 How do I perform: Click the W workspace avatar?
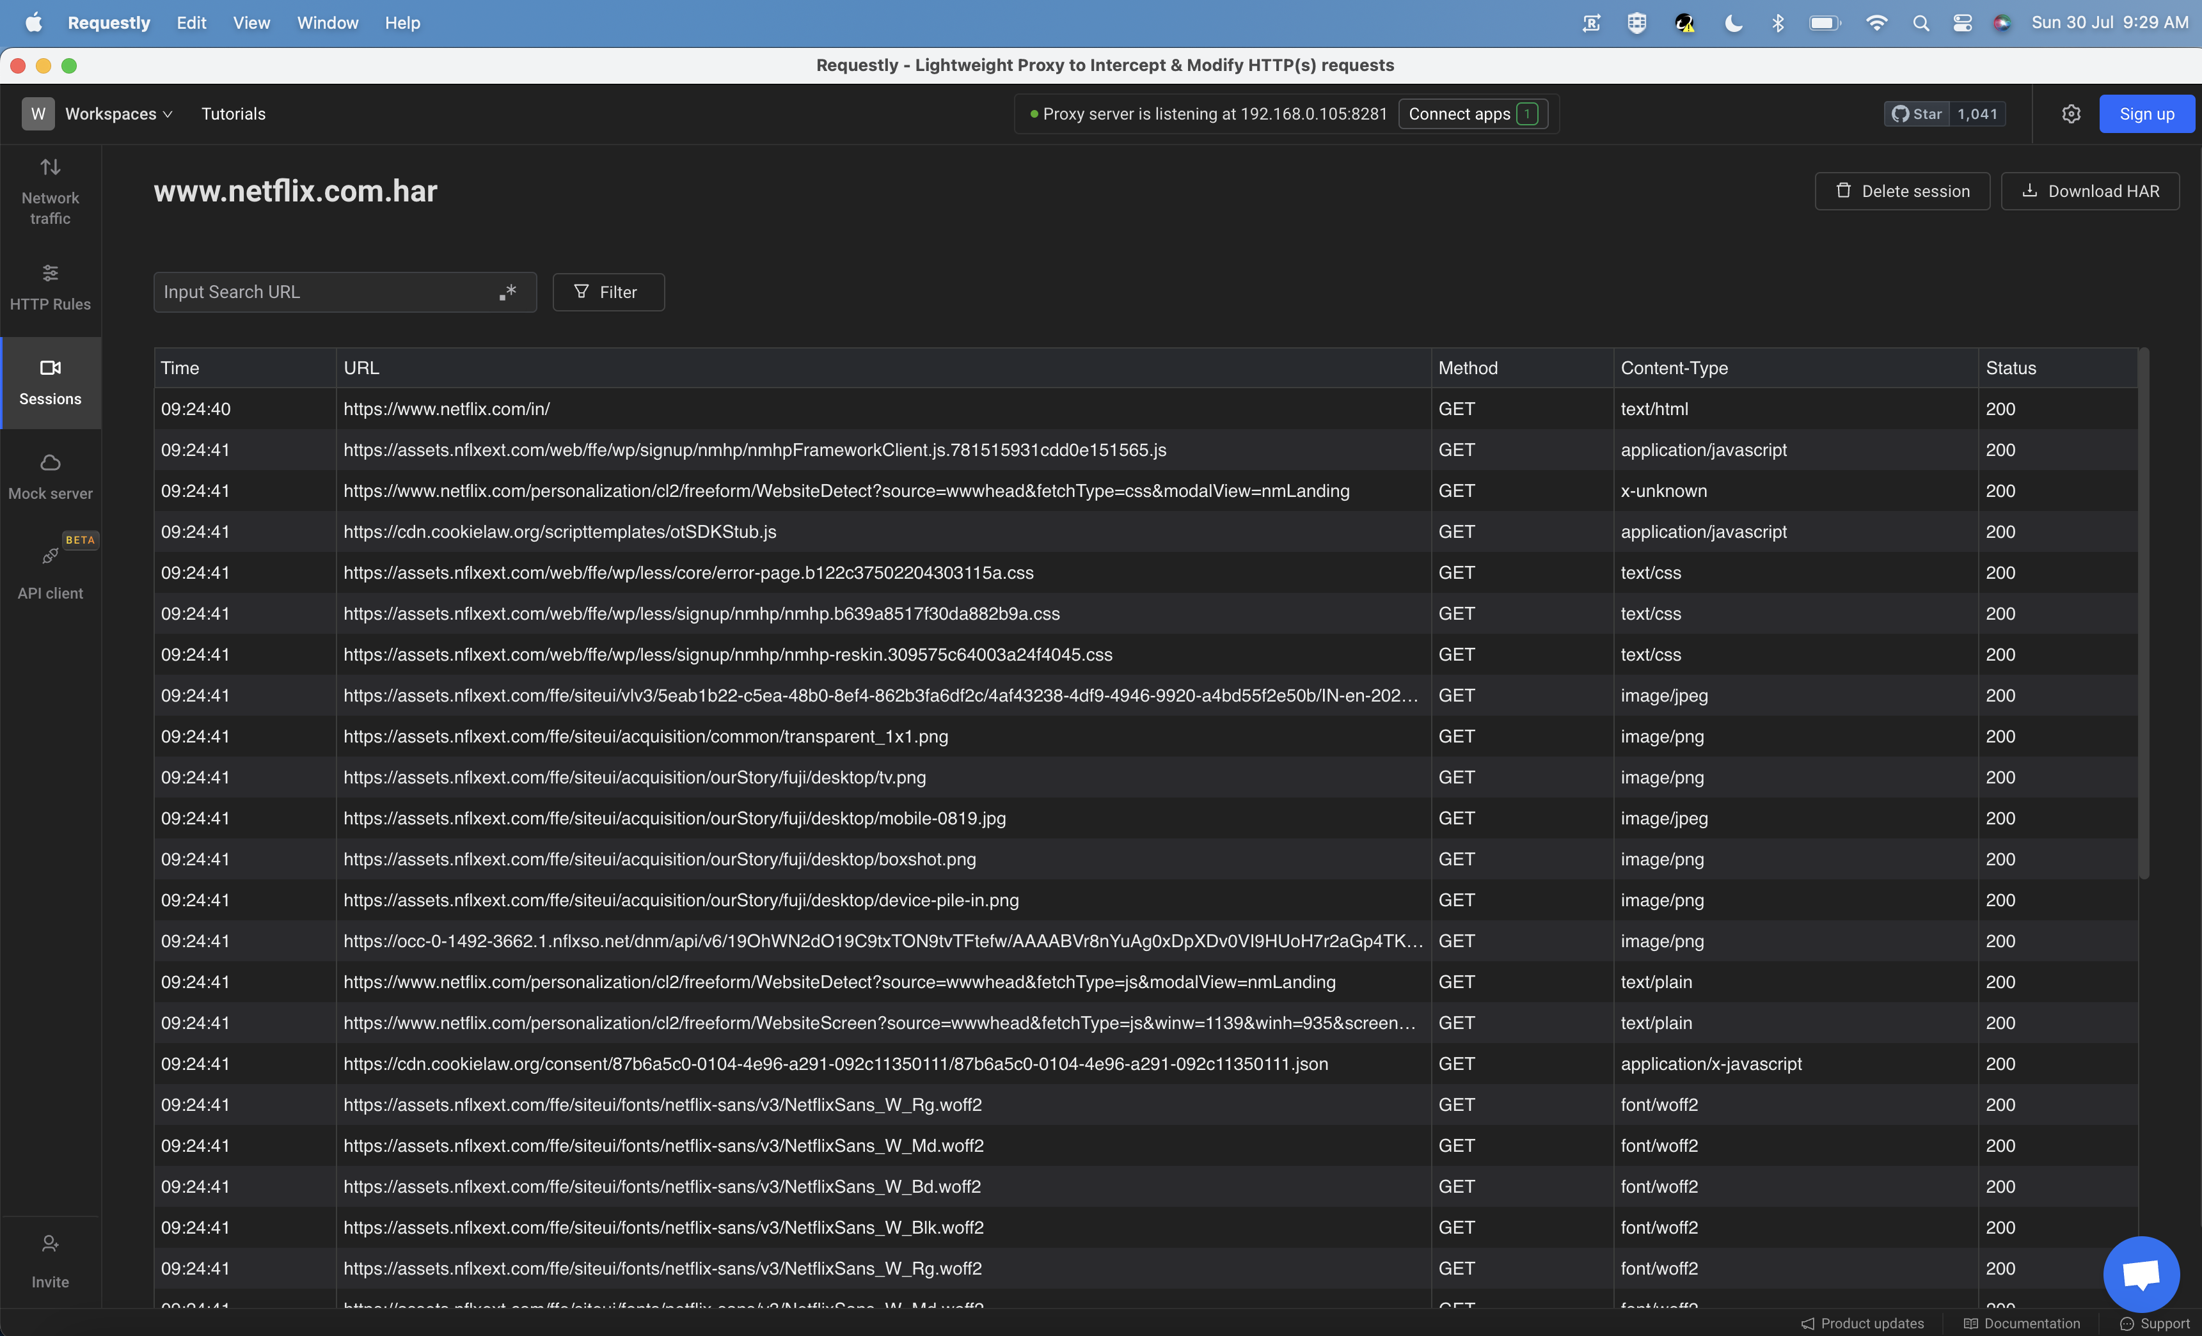tap(38, 113)
